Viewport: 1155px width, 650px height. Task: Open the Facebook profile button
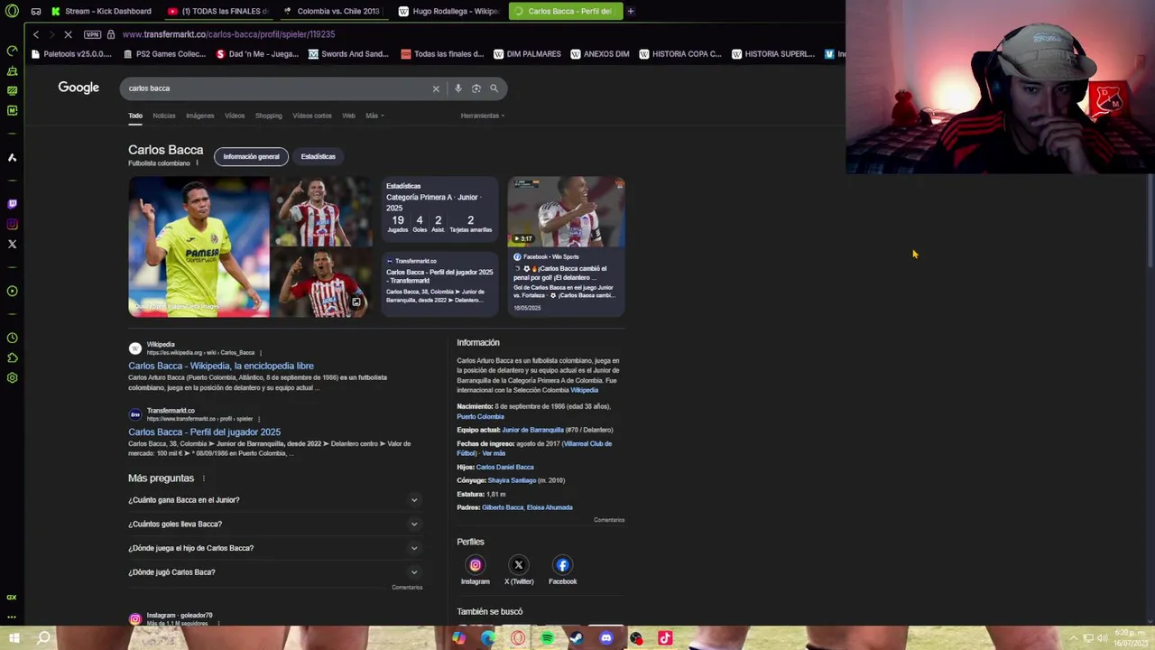tap(562, 570)
